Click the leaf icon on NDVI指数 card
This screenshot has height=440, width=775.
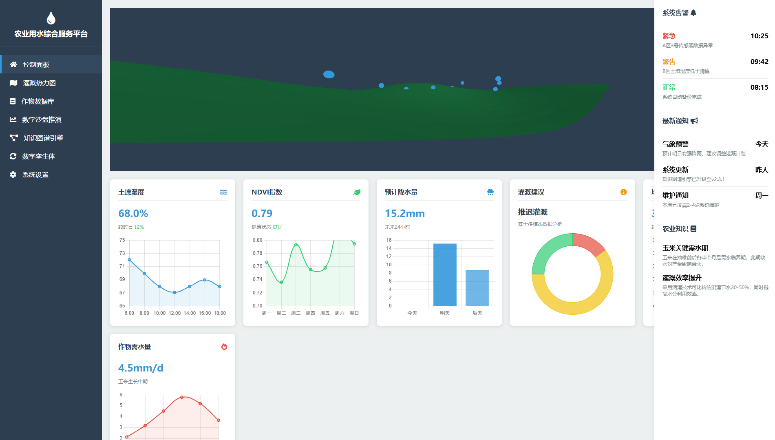click(357, 192)
